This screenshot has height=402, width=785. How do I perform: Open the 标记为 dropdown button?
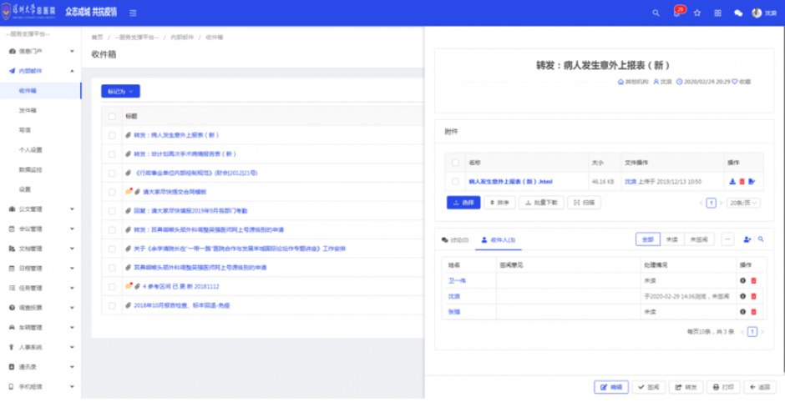(x=120, y=92)
